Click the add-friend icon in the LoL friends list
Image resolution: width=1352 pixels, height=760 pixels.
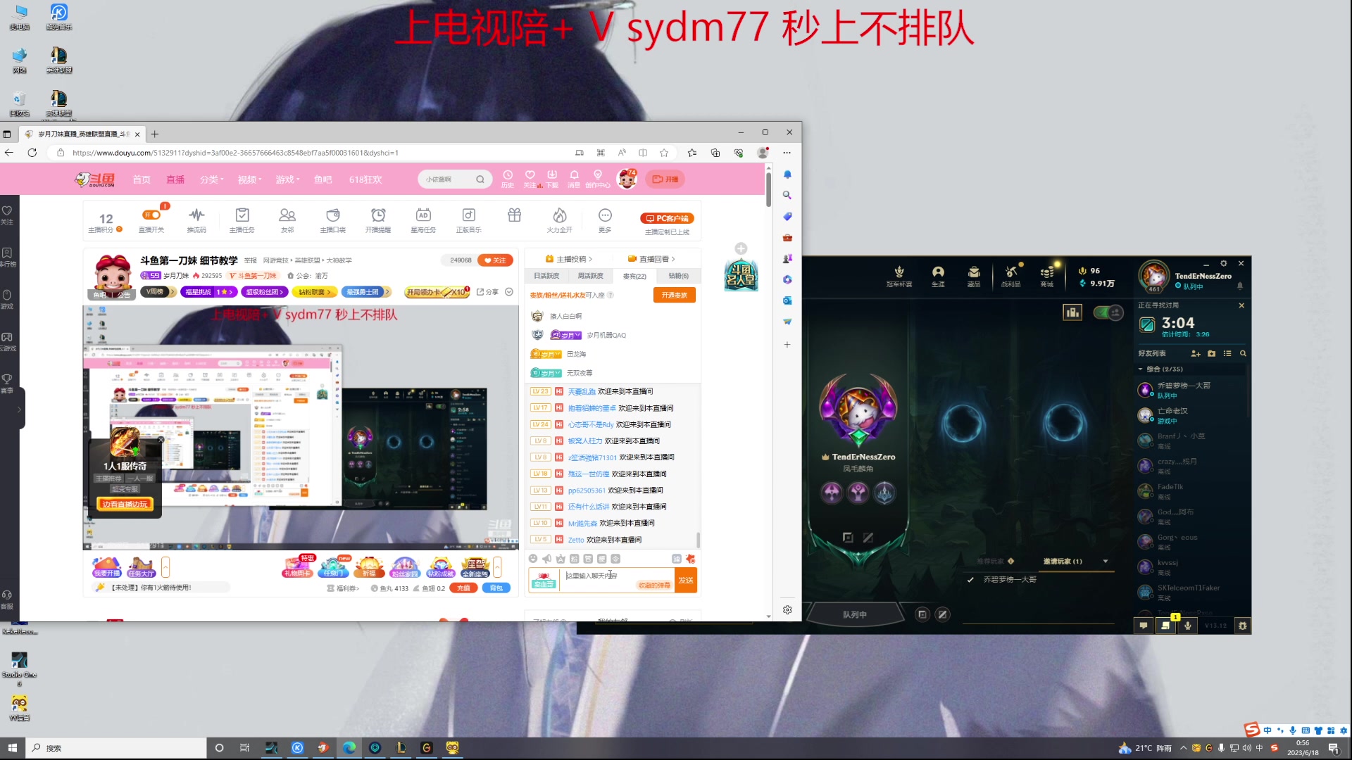[1195, 354]
